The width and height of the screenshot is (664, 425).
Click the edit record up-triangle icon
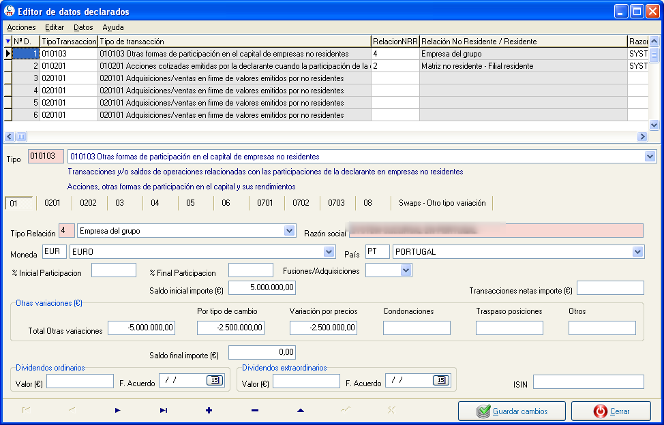(300, 410)
